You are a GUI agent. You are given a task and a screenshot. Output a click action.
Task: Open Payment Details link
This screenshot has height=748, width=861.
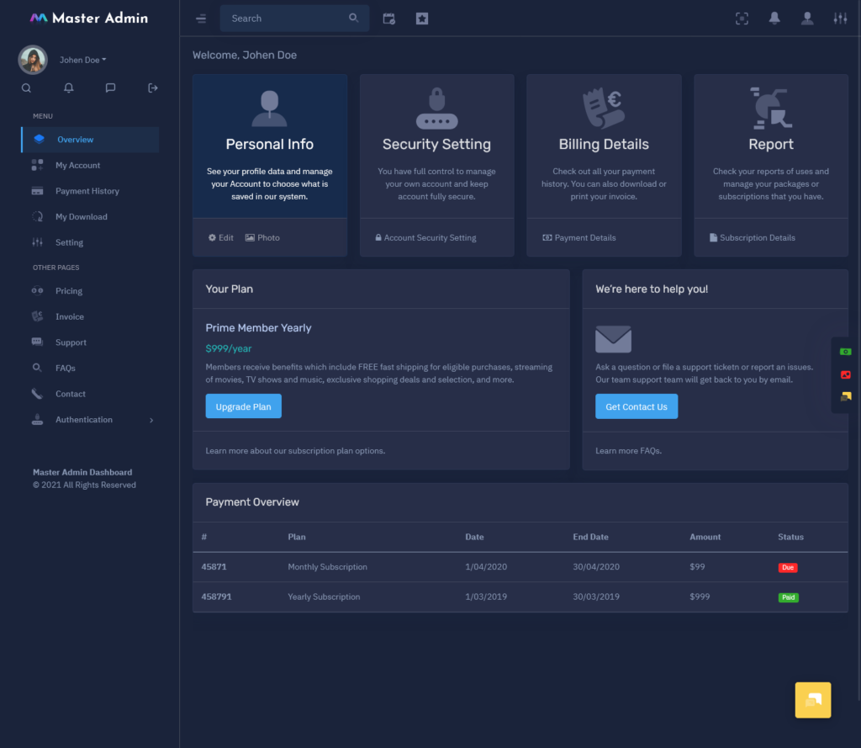579,237
